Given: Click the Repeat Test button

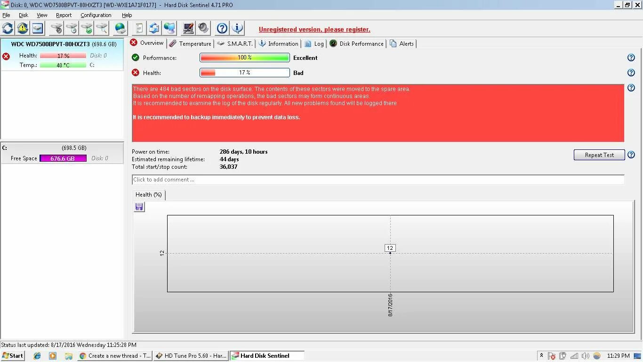Looking at the screenshot, I should 599,155.
